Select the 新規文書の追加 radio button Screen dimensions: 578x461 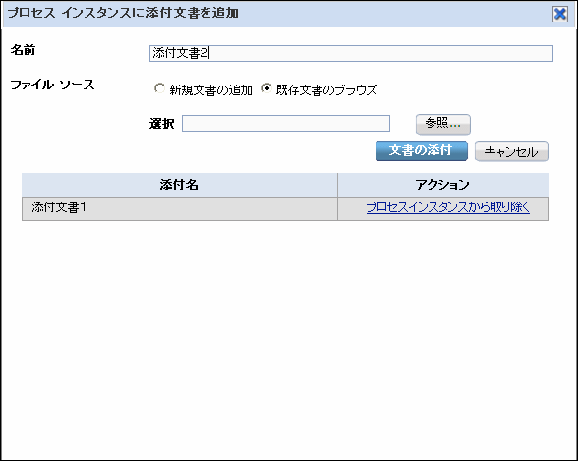(159, 88)
